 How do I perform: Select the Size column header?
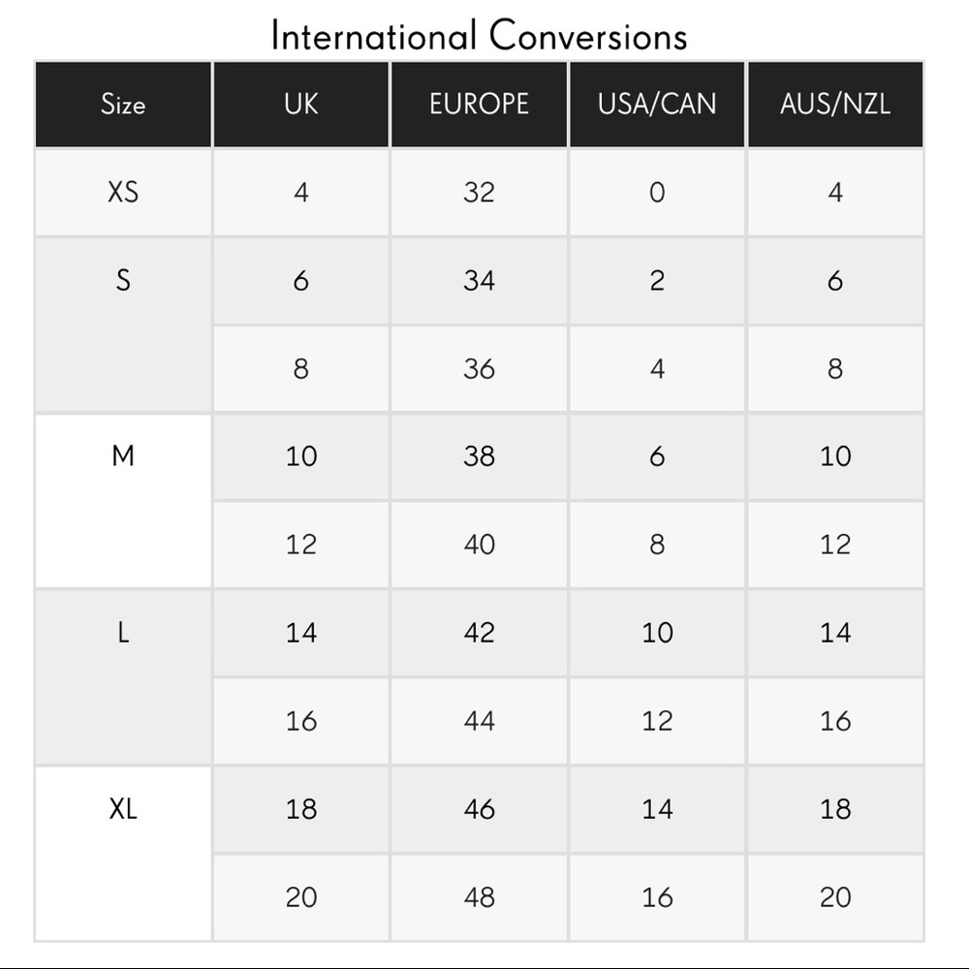[x=123, y=104]
